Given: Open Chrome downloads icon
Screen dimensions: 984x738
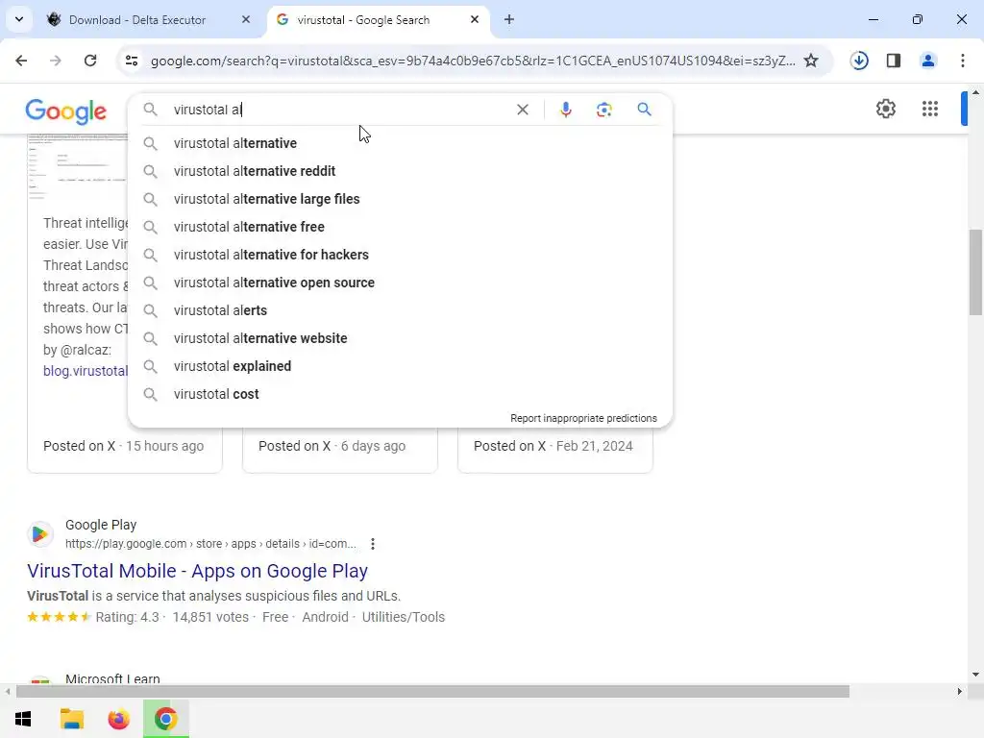Looking at the screenshot, I should coord(859,61).
